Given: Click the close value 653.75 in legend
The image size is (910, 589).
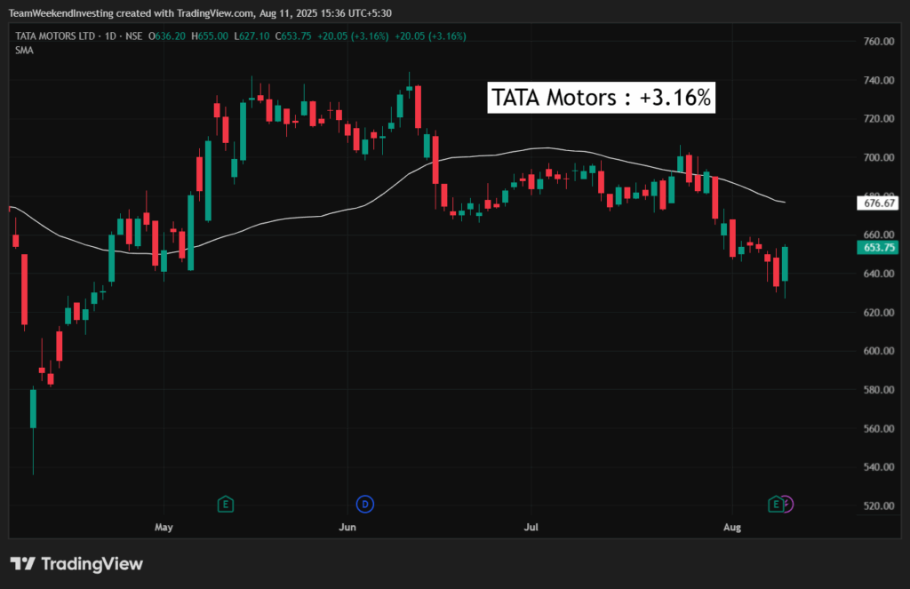Looking at the screenshot, I should point(296,36).
